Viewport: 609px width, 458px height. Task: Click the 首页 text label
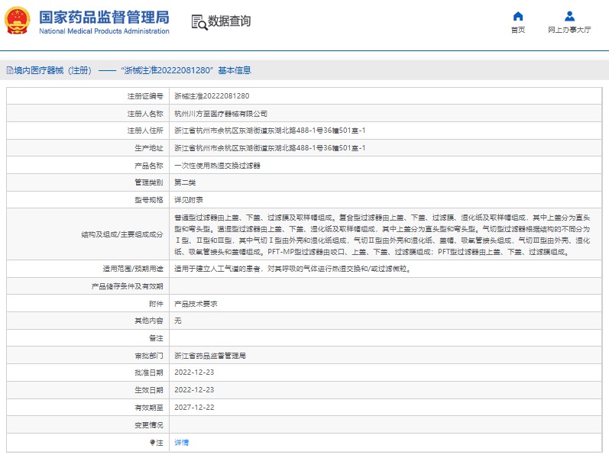(x=518, y=30)
